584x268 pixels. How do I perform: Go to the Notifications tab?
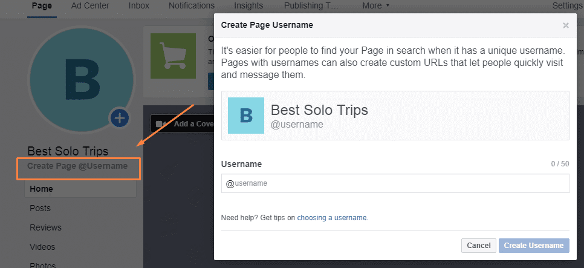tap(192, 5)
